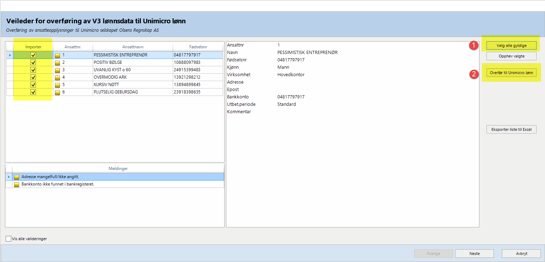545x262 pixels.
Task: Click the Importer column header
Action: [33, 47]
